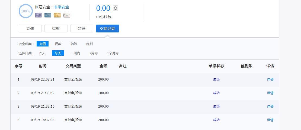This screenshot has height=130, width=301.
Task: Click the envelope email binding icon
Action: (67, 15)
